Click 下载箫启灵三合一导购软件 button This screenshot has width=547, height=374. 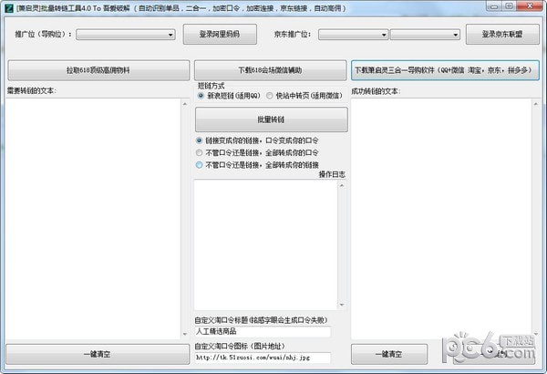point(446,69)
